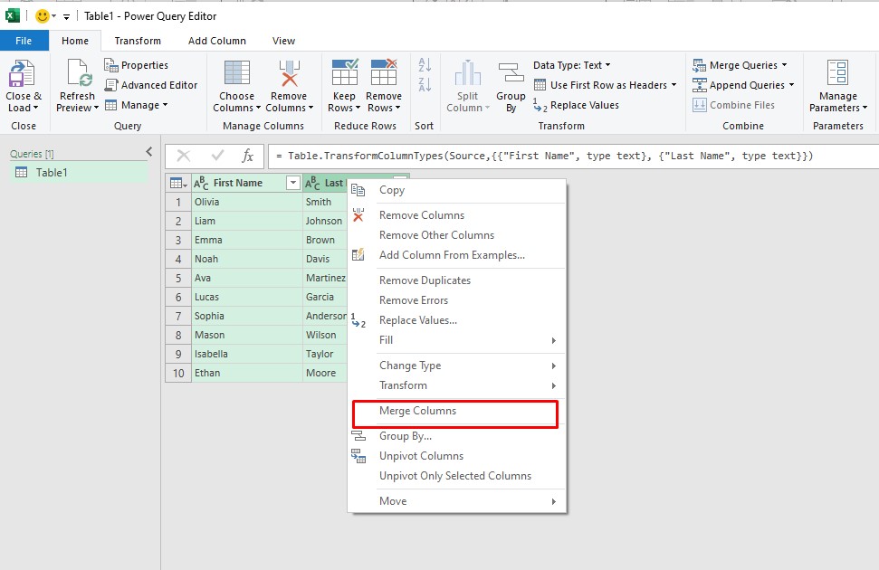Image resolution: width=879 pixels, height=570 pixels.
Task: Click Use First Row as Headers
Action: point(607,85)
